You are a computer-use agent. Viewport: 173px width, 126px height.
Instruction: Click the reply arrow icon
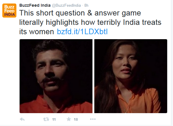[22, 119]
